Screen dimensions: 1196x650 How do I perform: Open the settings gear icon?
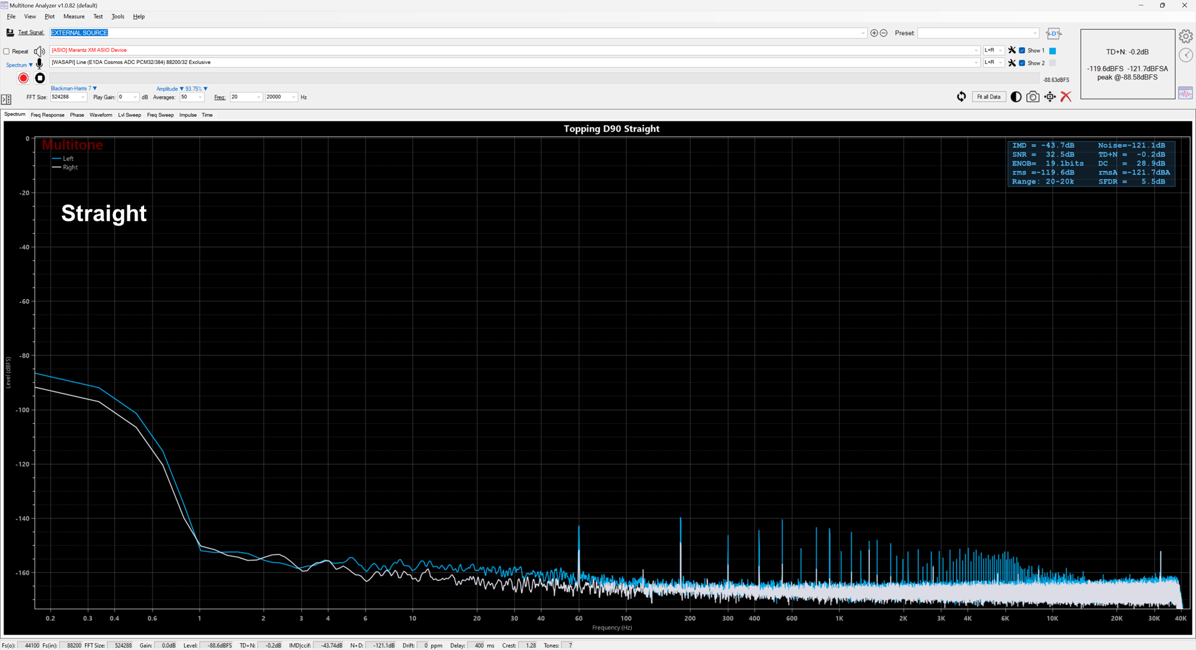click(x=1185, y=36)
